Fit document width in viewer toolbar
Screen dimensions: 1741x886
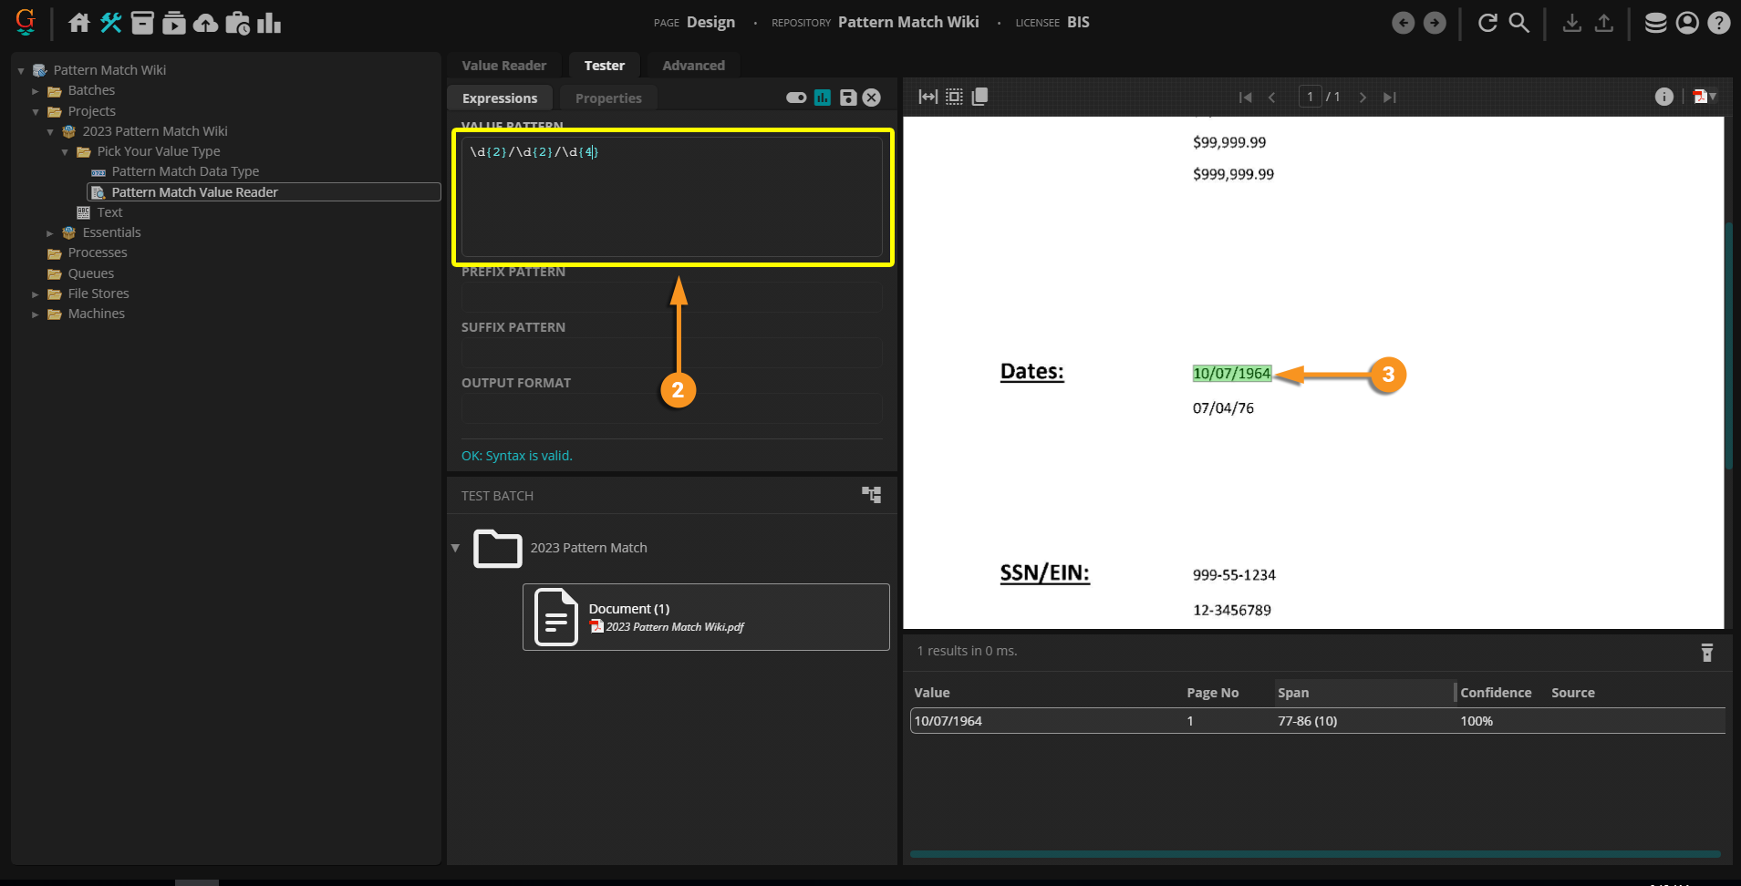click(928, 97)
